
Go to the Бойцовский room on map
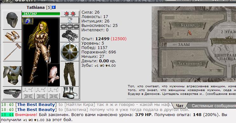[223, 41]
